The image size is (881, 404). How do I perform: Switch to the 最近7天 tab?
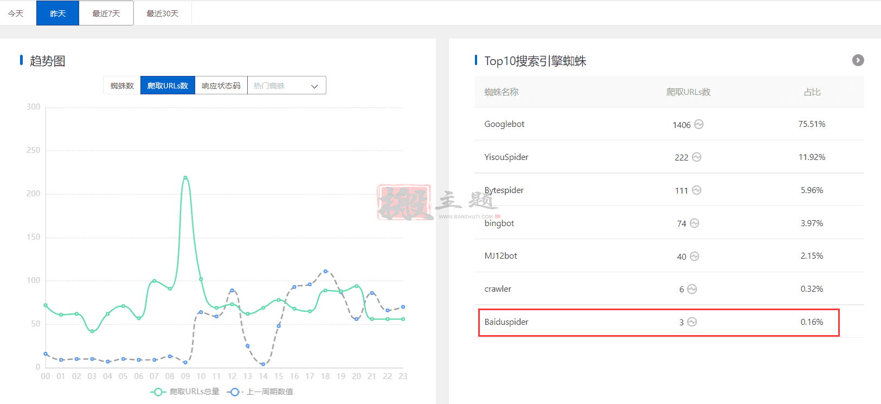(106, 13)
